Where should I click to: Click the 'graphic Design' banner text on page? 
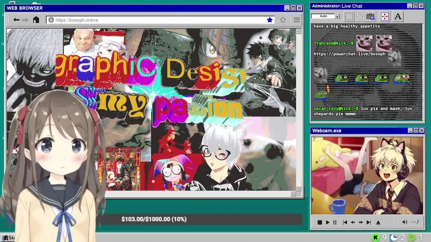coord(151,71)
